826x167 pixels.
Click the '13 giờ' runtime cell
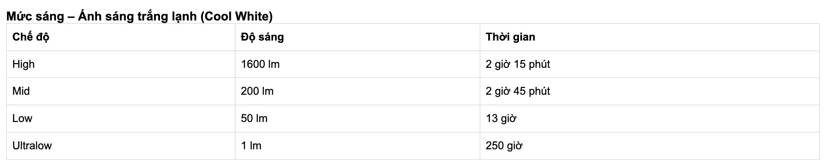point(501,118)
